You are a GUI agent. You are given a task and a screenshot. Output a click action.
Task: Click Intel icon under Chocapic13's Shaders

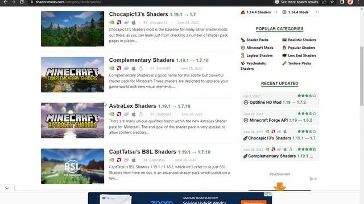click(126, 23)
